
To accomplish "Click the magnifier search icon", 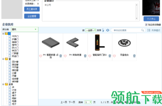I will 142,30.
